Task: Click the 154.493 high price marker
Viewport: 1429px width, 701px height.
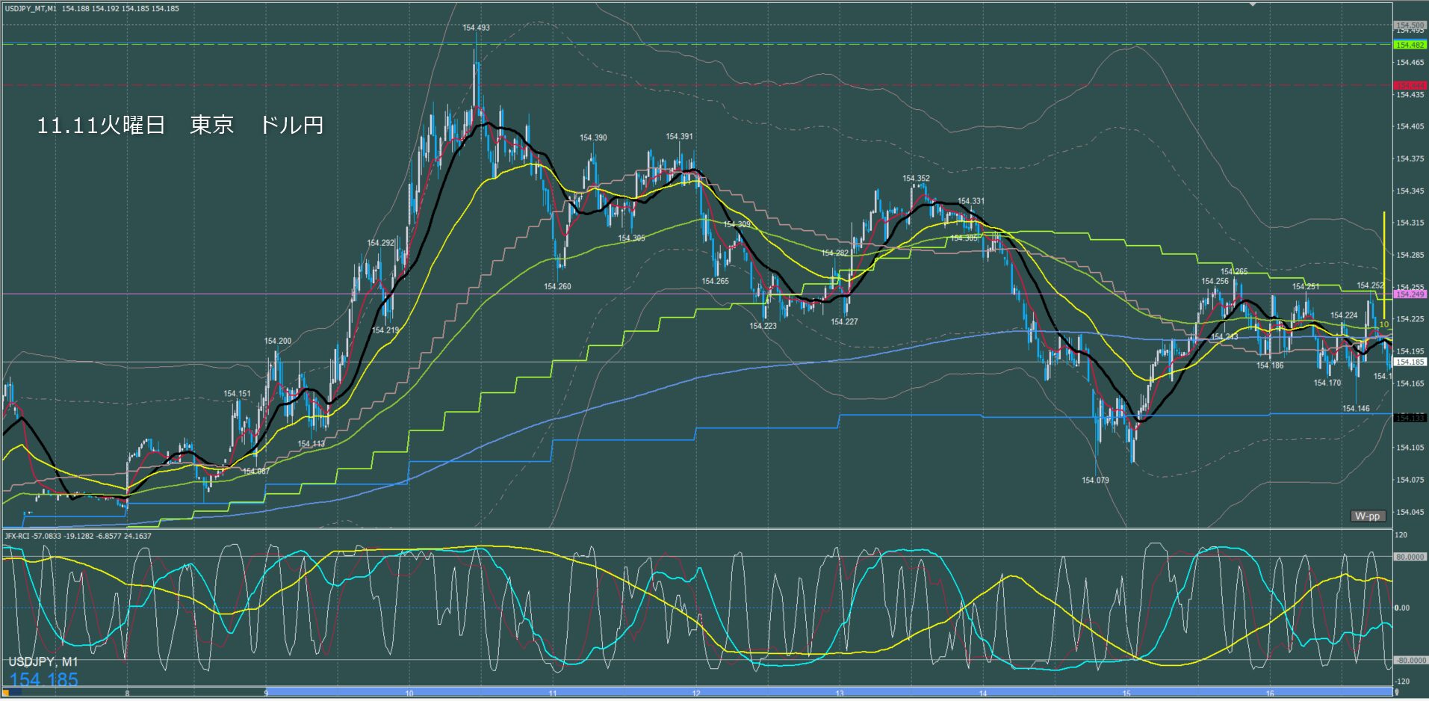Action: [x=476, y=28]
